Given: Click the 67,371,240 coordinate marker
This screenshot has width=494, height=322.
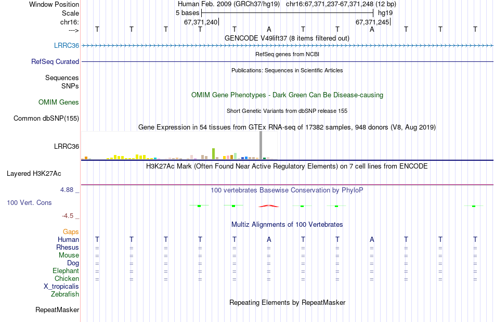Looking at the screenshot, I should (201, 22).
